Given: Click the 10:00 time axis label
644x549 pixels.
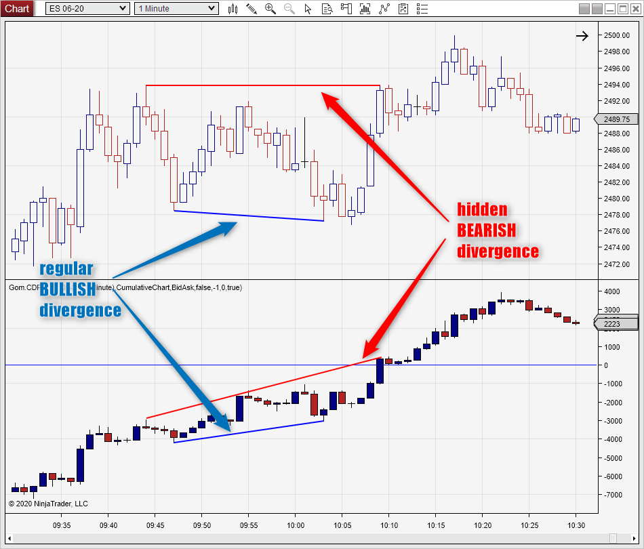Looking at the screenshot, I should tap(296, 525).
